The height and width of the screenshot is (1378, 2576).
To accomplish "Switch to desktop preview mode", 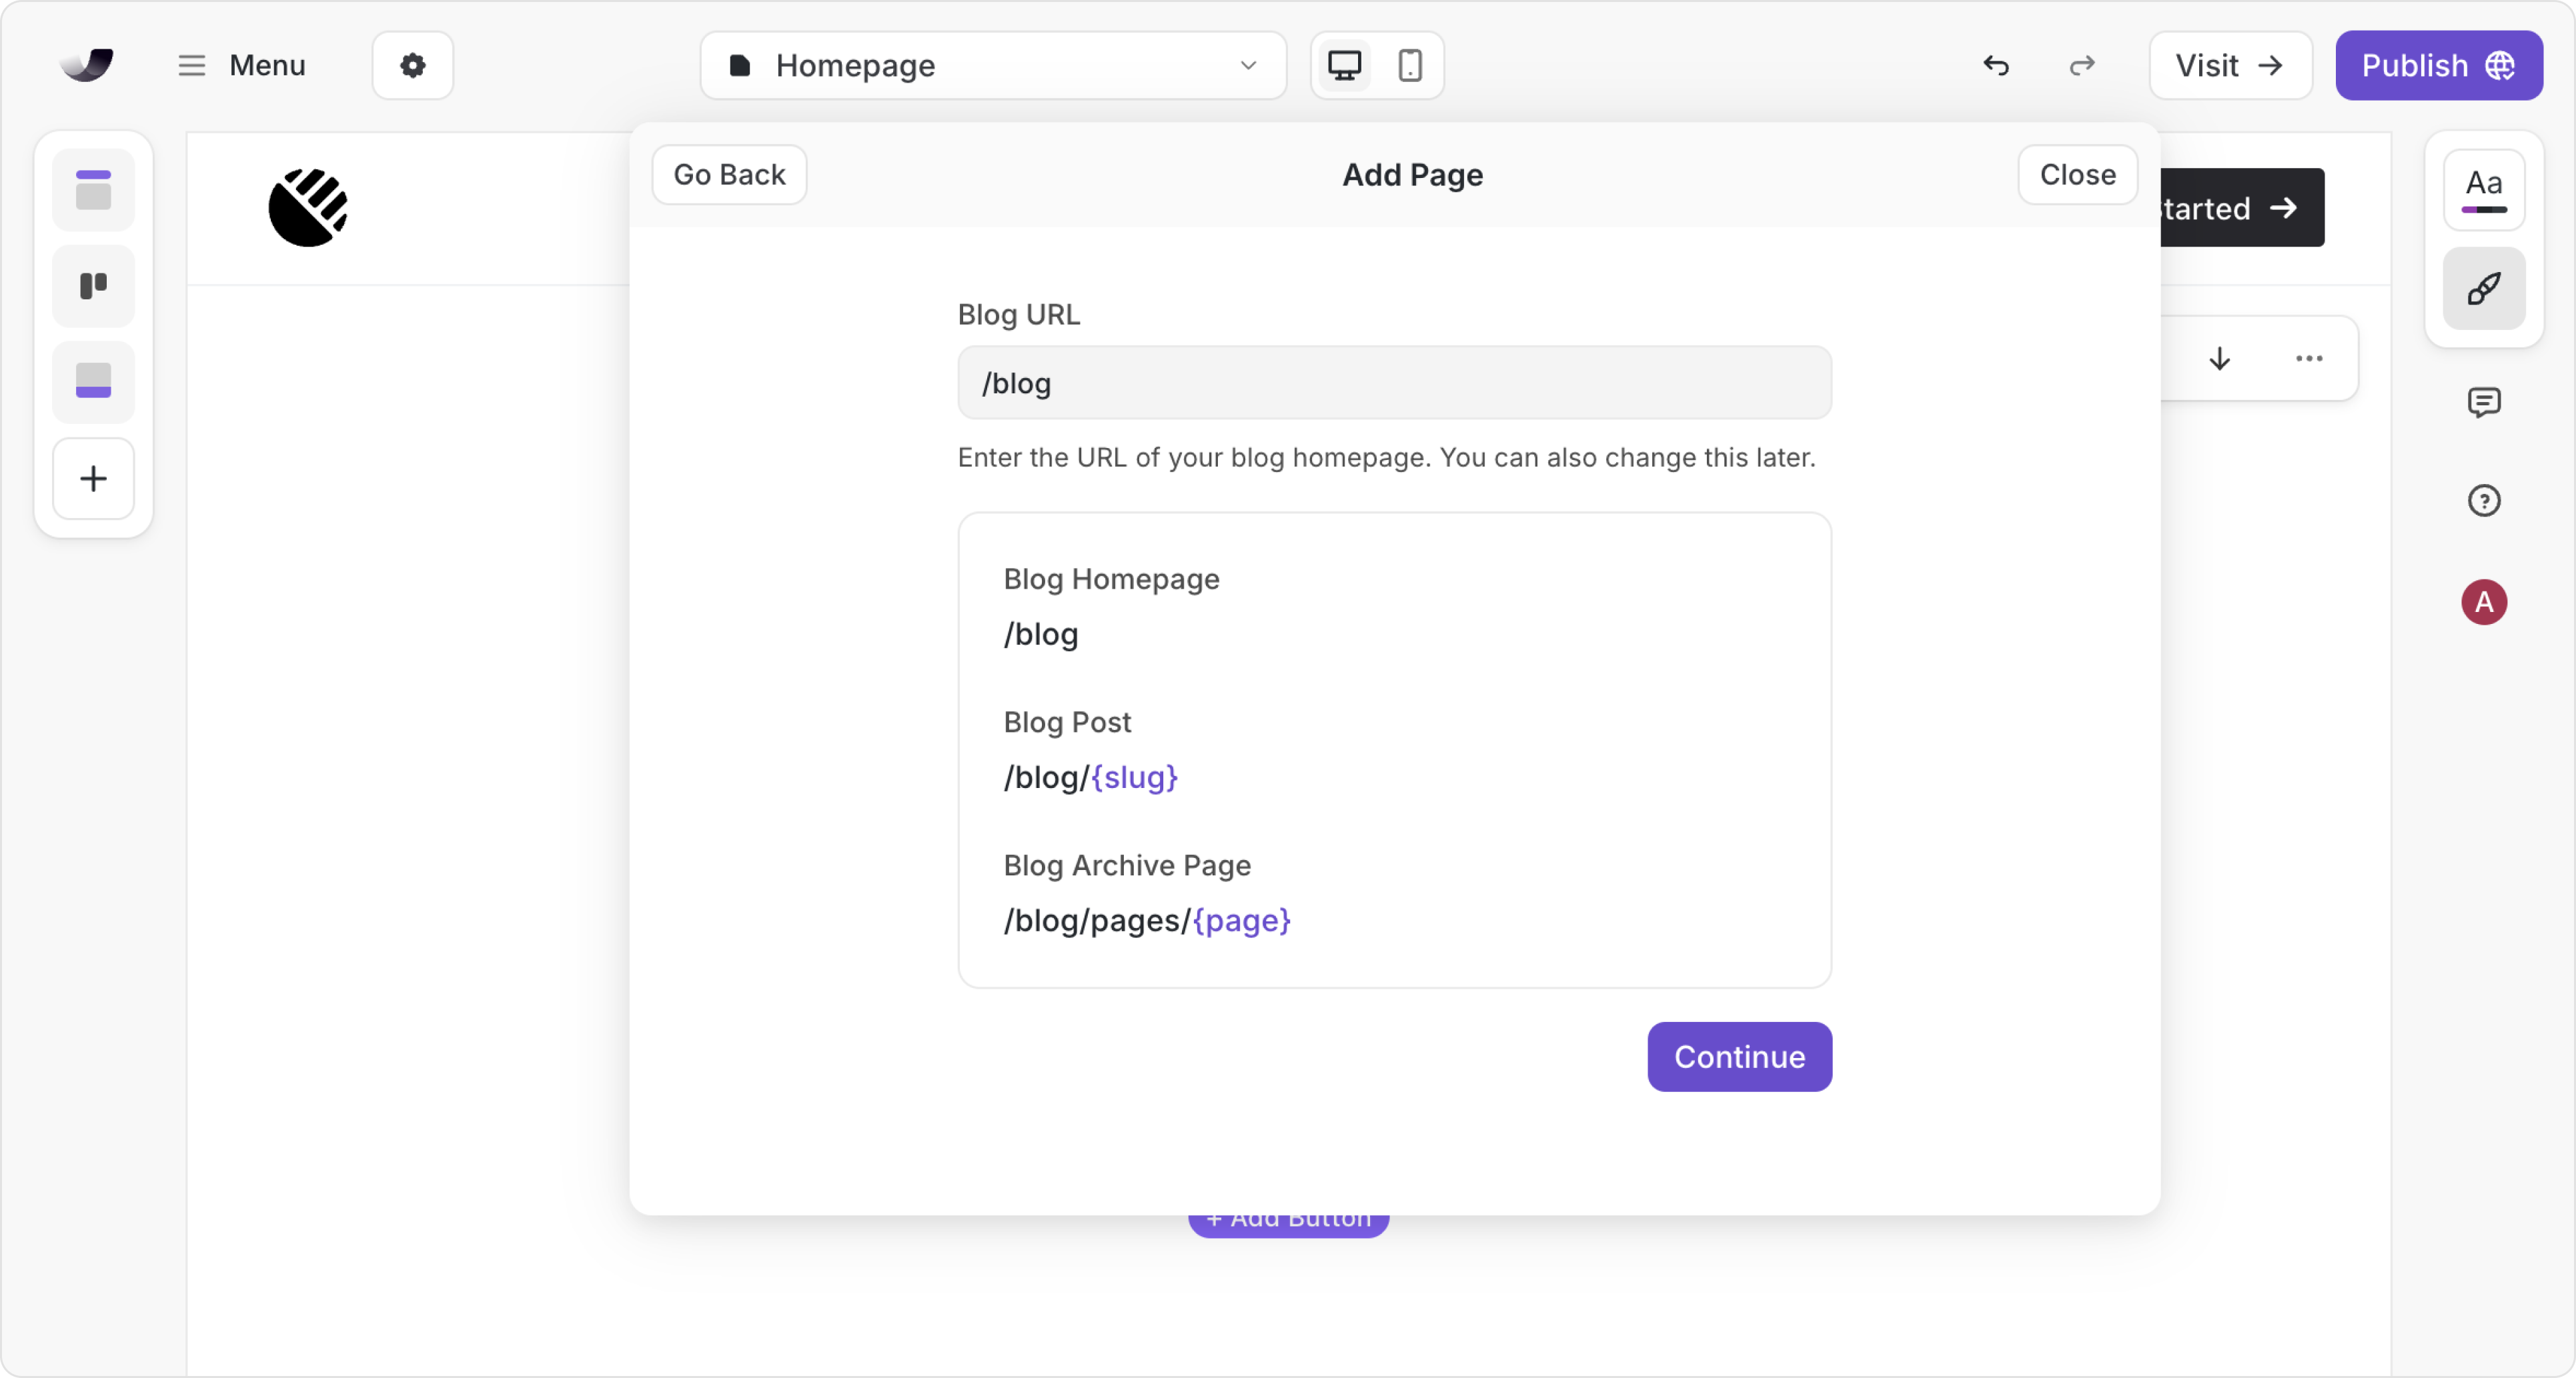I will coord(1344,66).
